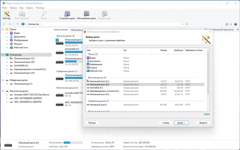The height and width of the screenshot is (150, 240).
Task: Select Локальный диск 0 in wizard list
Action: click(145, 105)
